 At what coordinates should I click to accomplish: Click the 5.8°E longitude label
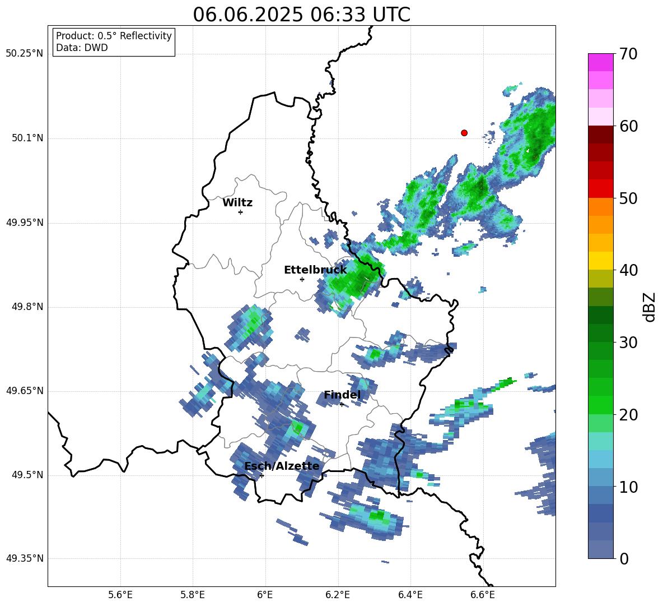[x=193, y=595]
